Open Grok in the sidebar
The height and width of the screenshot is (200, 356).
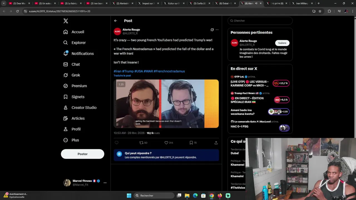click(x=72, y=75)
